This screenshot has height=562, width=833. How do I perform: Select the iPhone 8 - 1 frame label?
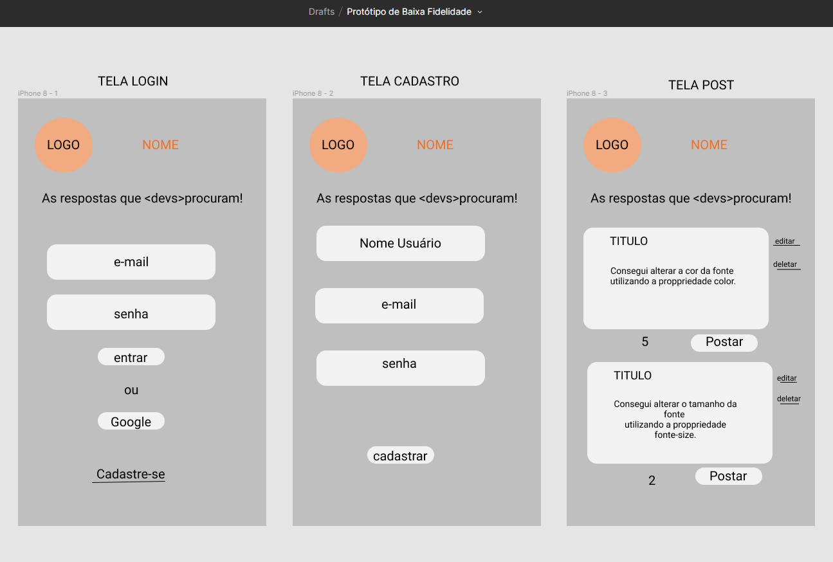[38, 93]
